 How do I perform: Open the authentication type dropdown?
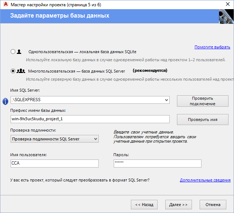(54, 139)
